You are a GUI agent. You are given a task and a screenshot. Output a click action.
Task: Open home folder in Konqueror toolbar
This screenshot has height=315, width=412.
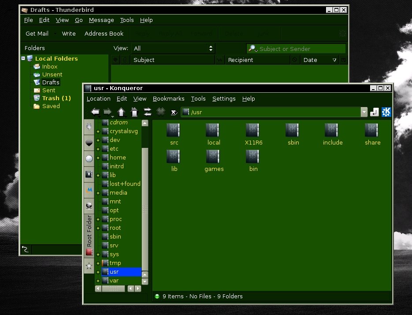point(134,112)
